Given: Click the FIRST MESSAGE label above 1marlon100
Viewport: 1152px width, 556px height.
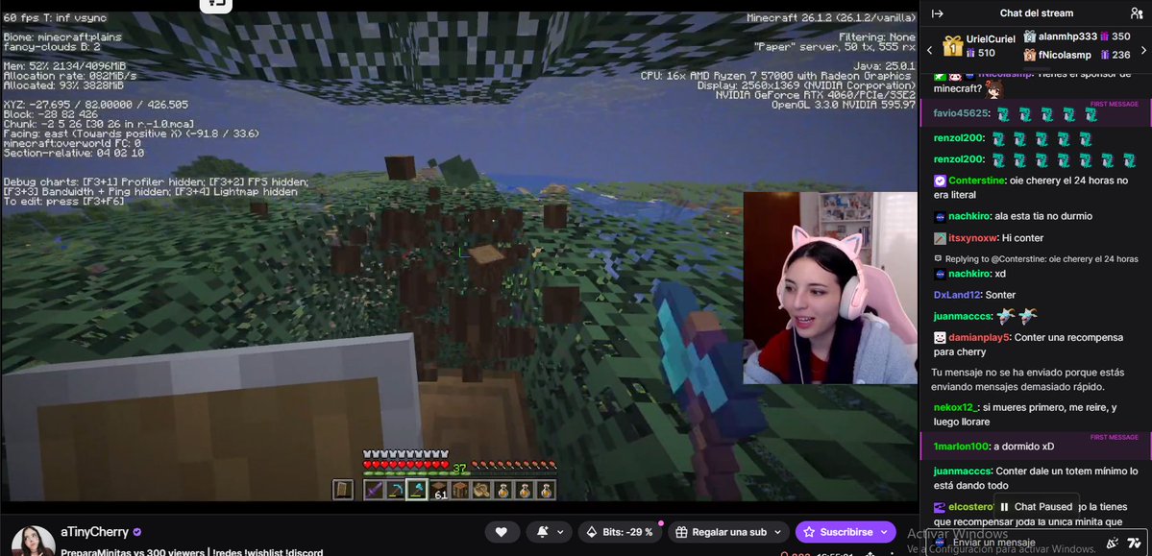Looking at the screenshot, I should point(1114,437).
